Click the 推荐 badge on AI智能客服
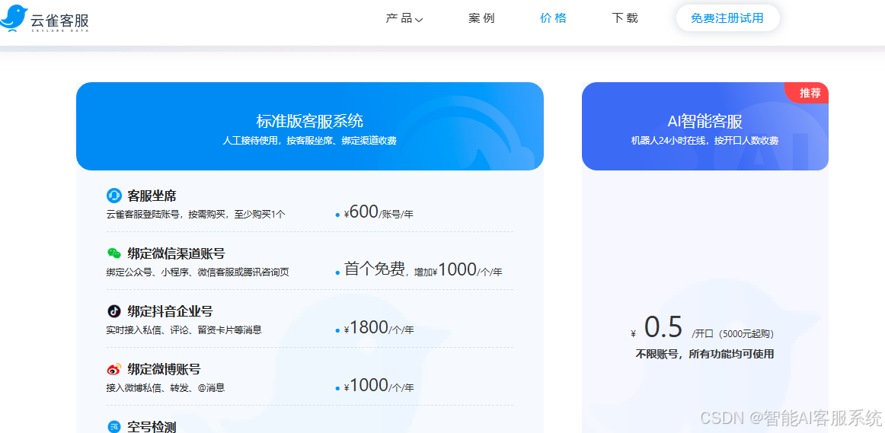 click(808, 93)
